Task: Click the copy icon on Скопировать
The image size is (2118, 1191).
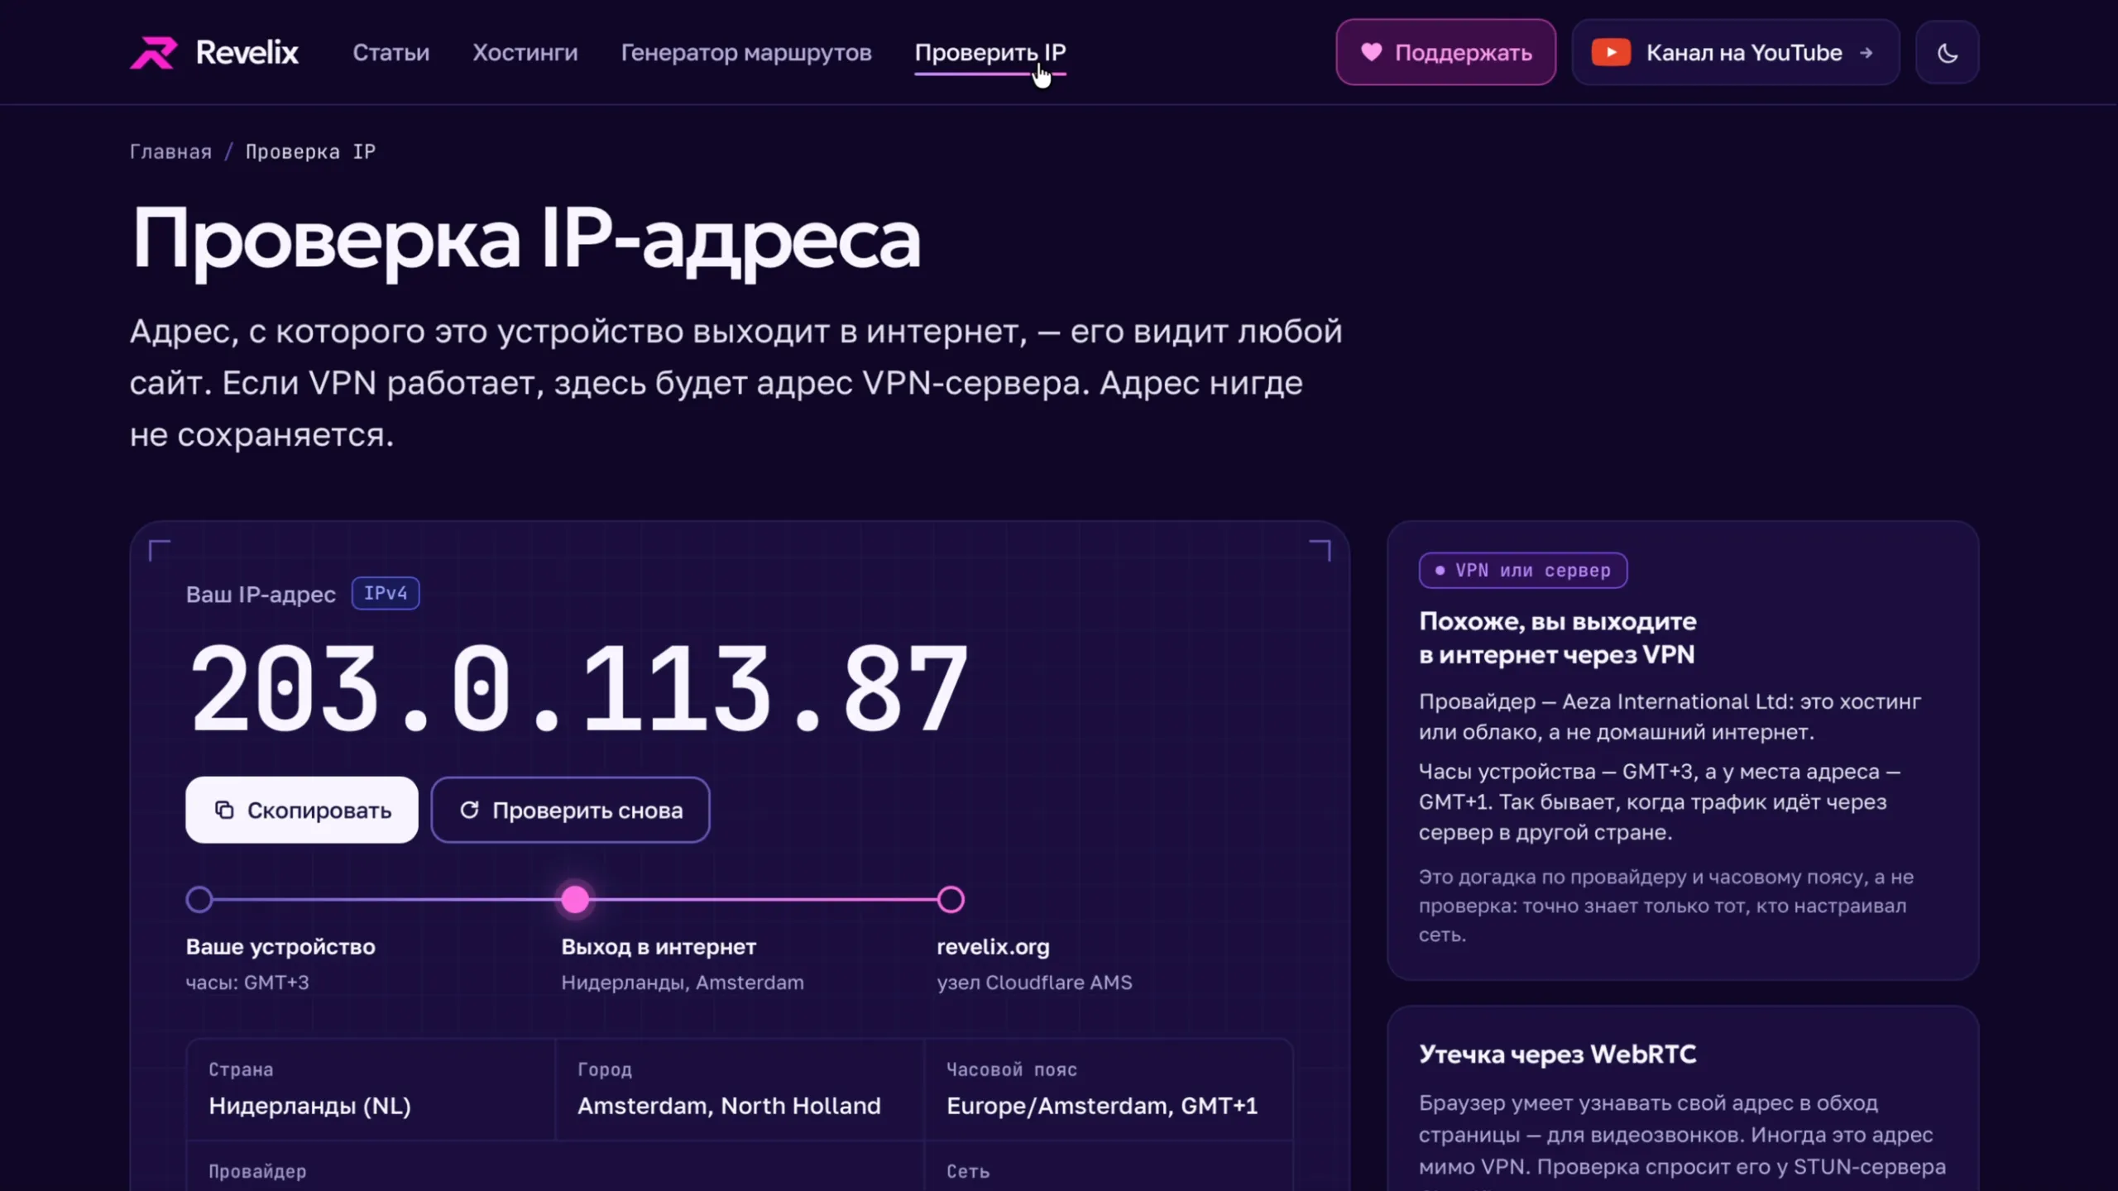Action: (224, 810)
